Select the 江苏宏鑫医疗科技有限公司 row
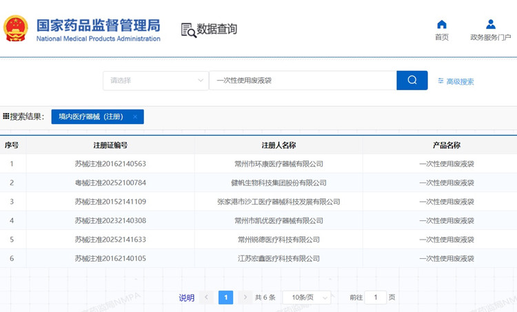The width and height of the screenshot is (517, 312). [278, 258]
